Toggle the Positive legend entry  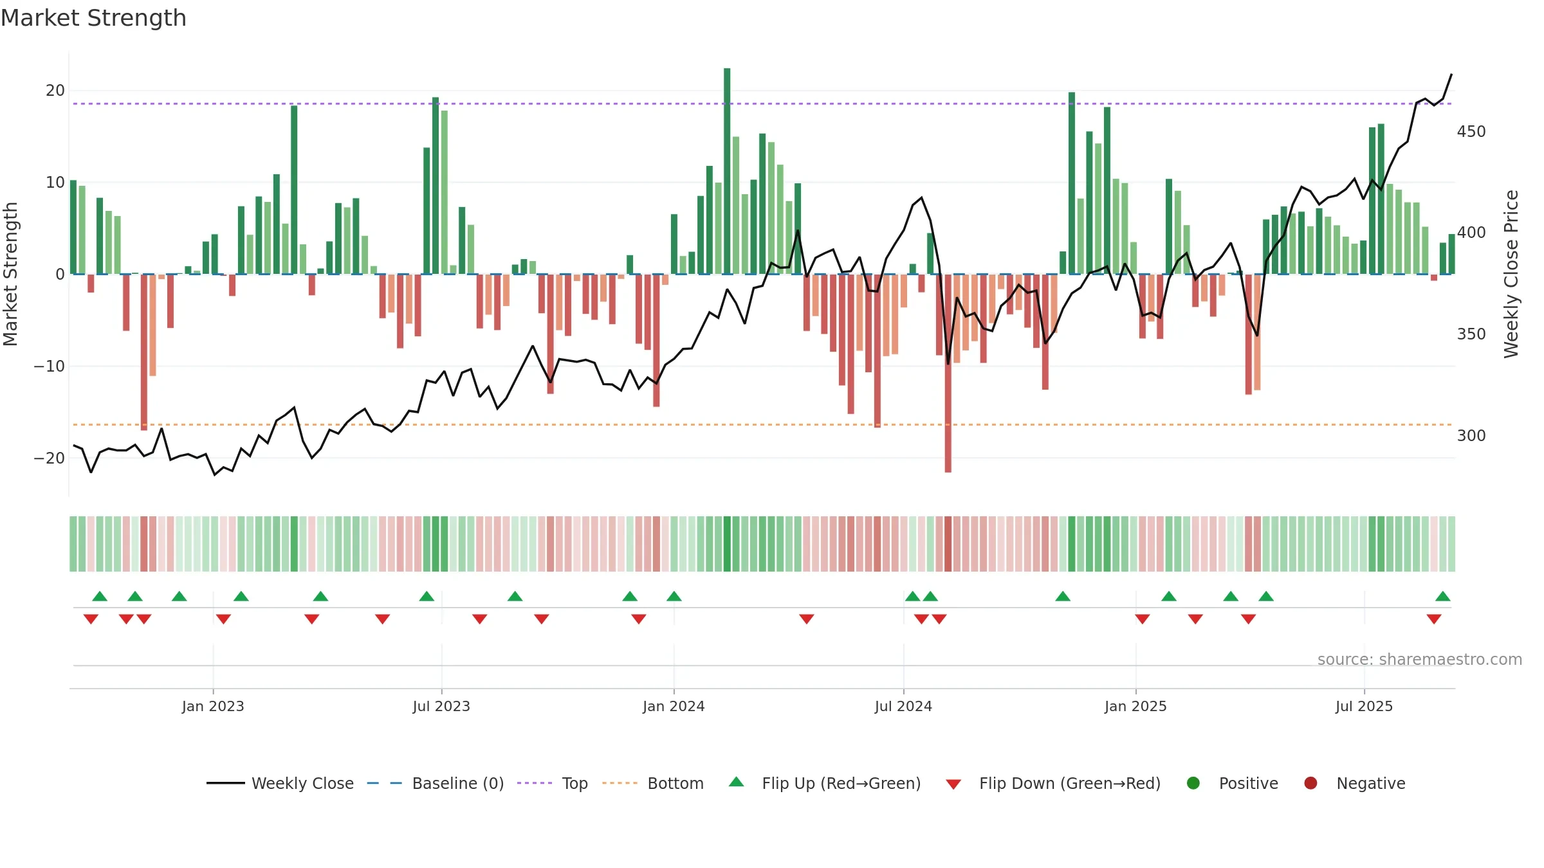point(1232,783)
